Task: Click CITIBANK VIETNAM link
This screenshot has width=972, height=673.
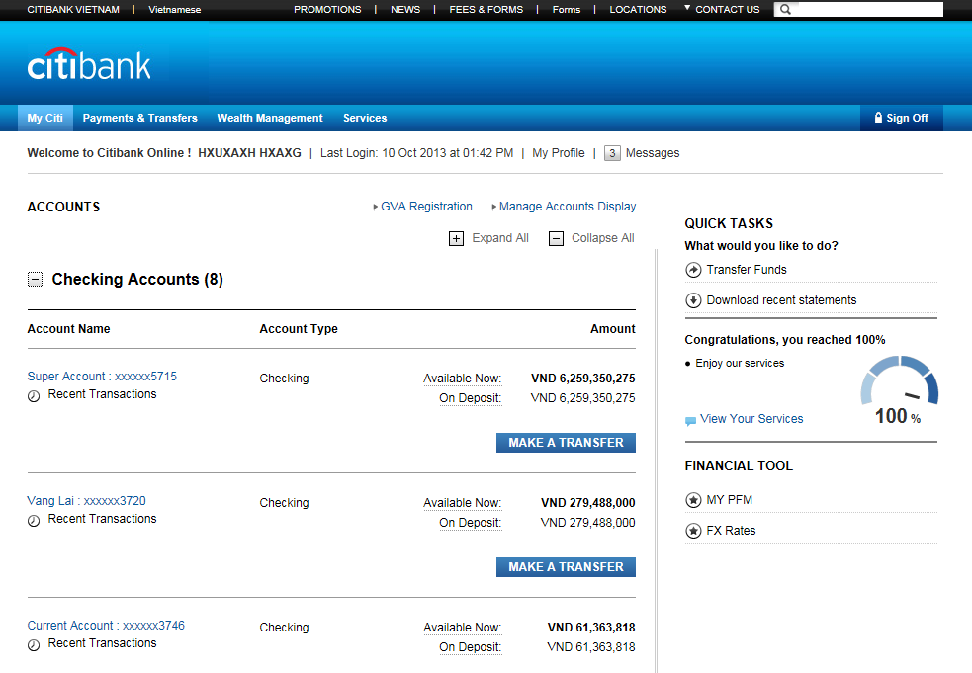Action: tap(73, 9)
